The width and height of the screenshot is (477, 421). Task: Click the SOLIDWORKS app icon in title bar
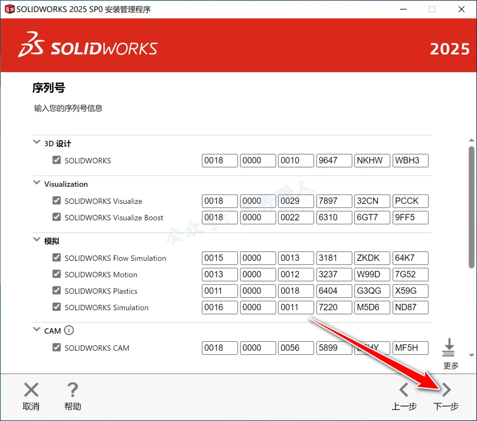click(9, 9)
